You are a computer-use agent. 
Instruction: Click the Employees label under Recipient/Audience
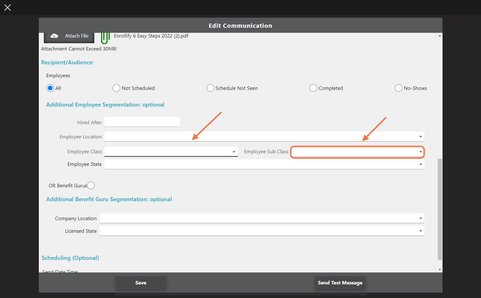[58, 76]
